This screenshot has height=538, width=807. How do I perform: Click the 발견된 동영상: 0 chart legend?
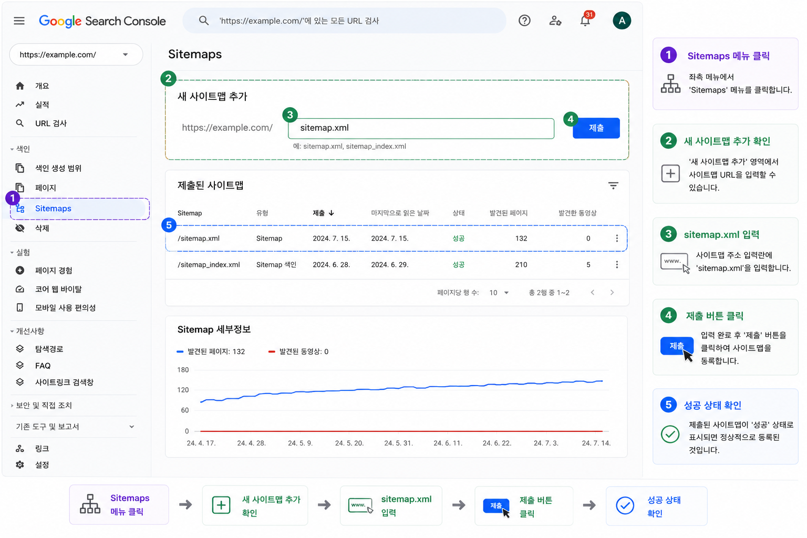(x=298, y=351)
